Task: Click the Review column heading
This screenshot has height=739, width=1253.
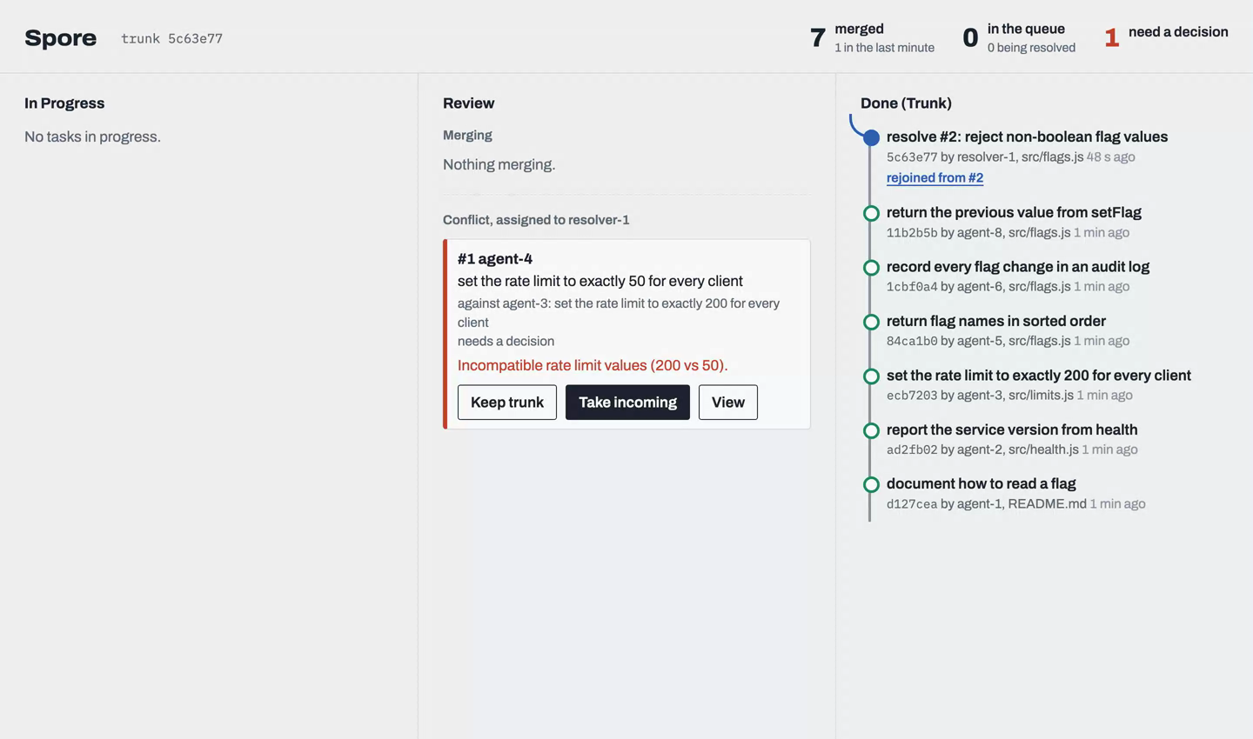Action: pos(468,103)
